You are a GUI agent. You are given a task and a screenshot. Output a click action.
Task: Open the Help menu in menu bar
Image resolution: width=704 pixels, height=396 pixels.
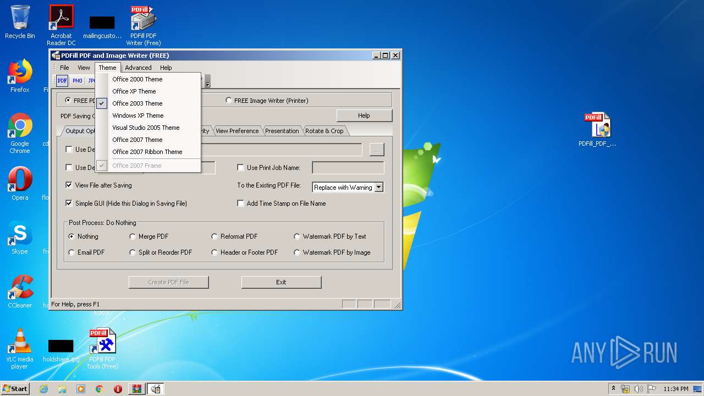click(166, 68)
